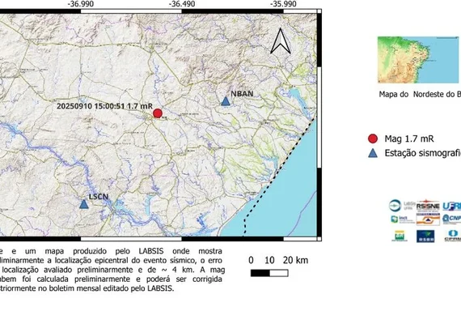This screenshot has height=324, width=461.
Task: Click the 'Mag 1.7 mR' legend text
Action: pos(409,139)
